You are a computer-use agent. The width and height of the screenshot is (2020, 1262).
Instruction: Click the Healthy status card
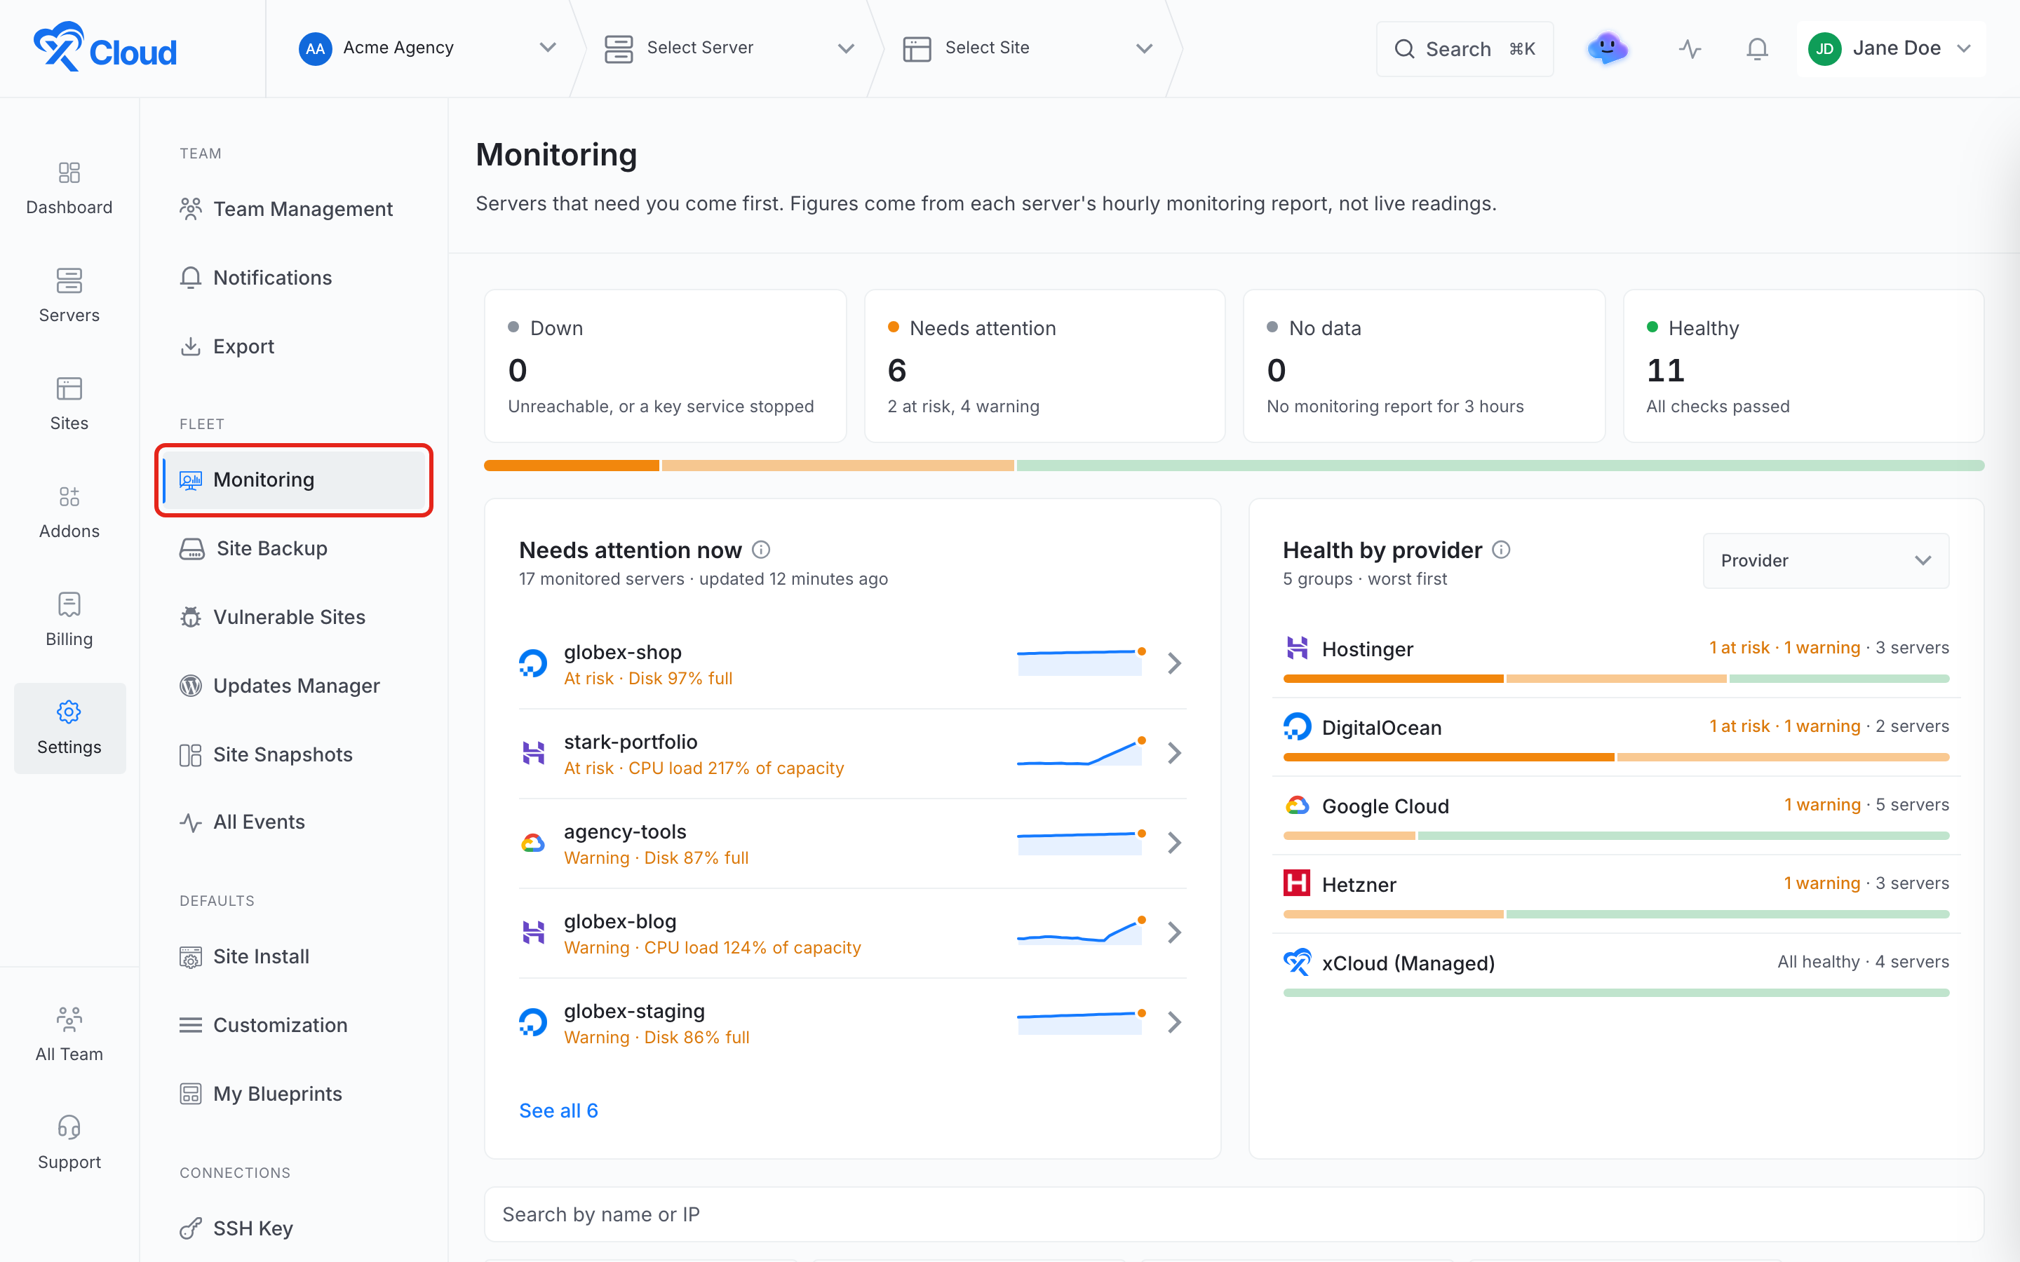point(1803,365)
